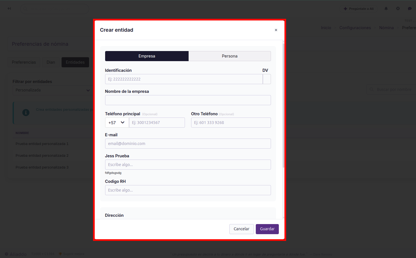Click the E-mail input field

(188, 144)
